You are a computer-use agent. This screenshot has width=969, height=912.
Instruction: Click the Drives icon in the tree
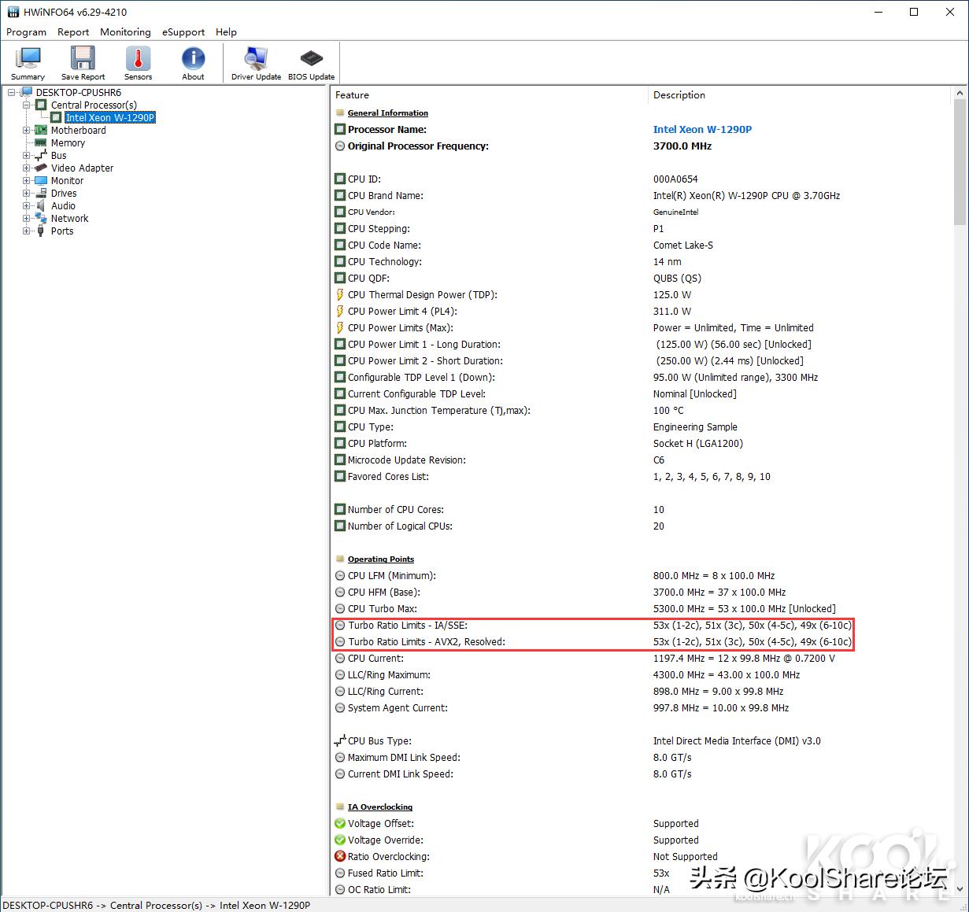(41, 194)
